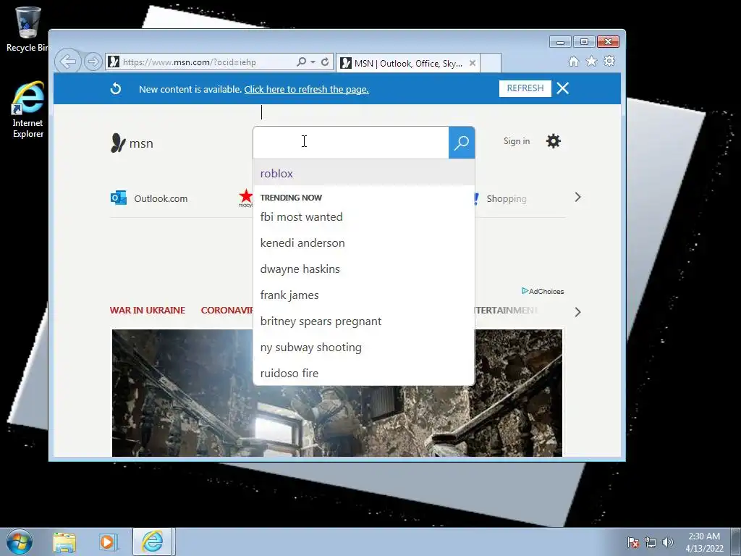Select 'dwayne haskins' trending suggestion

tap(364, 269)
